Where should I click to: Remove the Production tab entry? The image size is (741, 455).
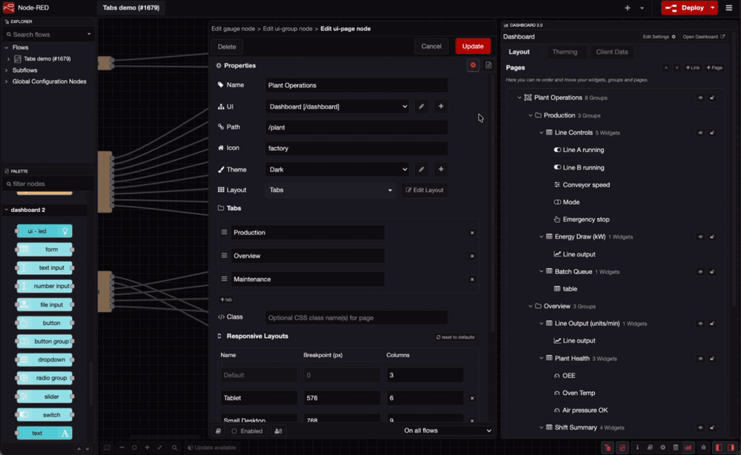click(x=471, y=233)
